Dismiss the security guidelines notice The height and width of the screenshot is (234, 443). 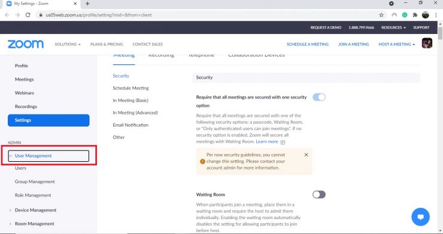[x=306, y=155]
